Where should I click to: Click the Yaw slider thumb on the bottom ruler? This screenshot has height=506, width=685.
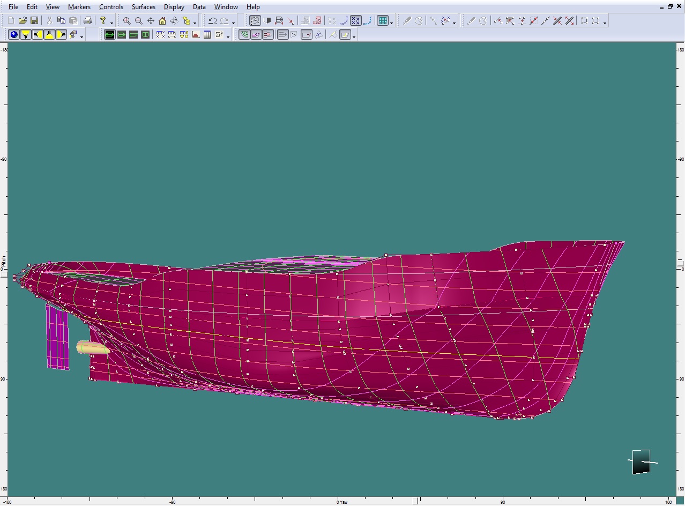[x=415, y=502]
